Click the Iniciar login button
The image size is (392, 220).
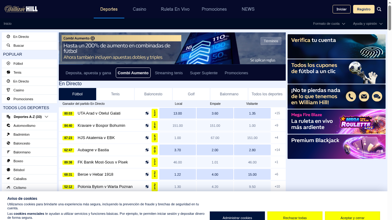pyautogui.click(x=341, y=9)
